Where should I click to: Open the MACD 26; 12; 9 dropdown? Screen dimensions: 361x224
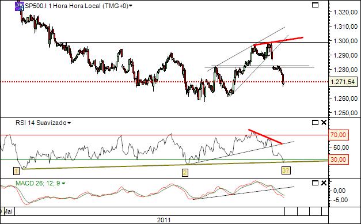coord(63,184)
